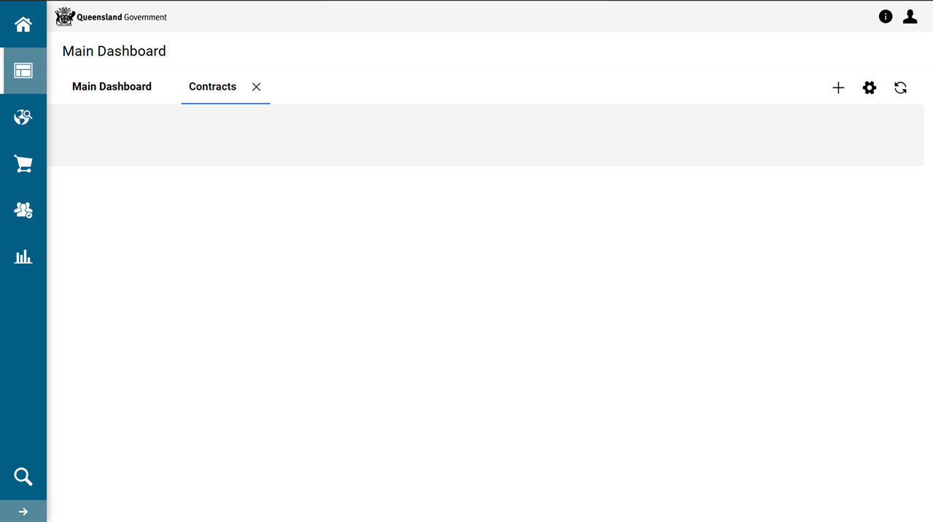Select the Contracts tab
This screenshot has height=522, width=933.
pos(212,87)
